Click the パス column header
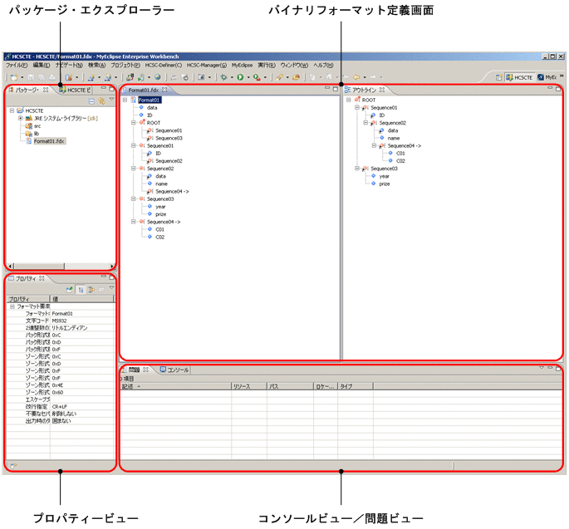Image resolution: width=569 pixels, height=529 pixels. (290, 386)
